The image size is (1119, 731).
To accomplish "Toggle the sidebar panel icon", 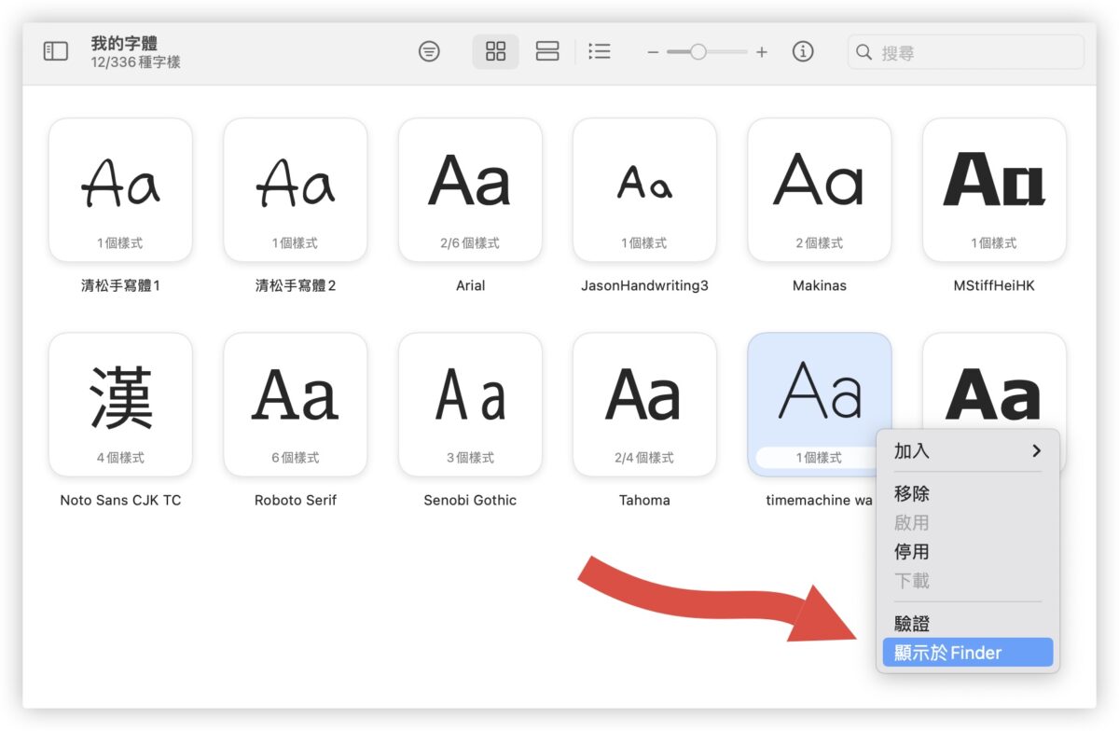I will point(56,51).
